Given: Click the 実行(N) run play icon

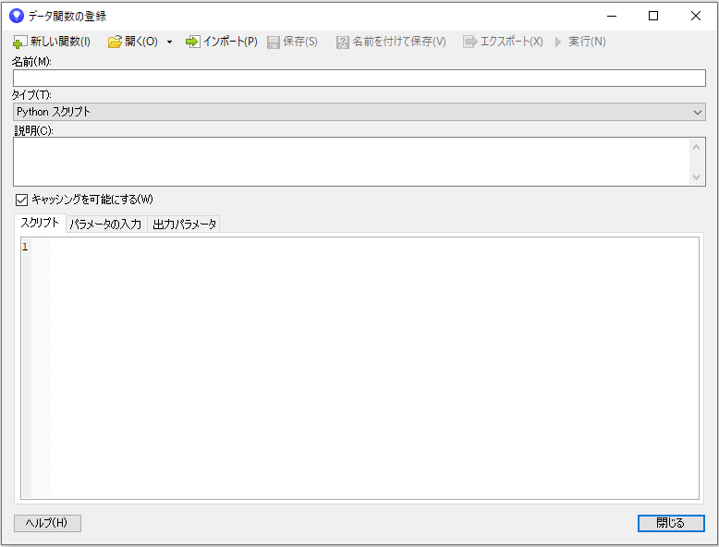Looking at the screenshot, I should point(558,42).
